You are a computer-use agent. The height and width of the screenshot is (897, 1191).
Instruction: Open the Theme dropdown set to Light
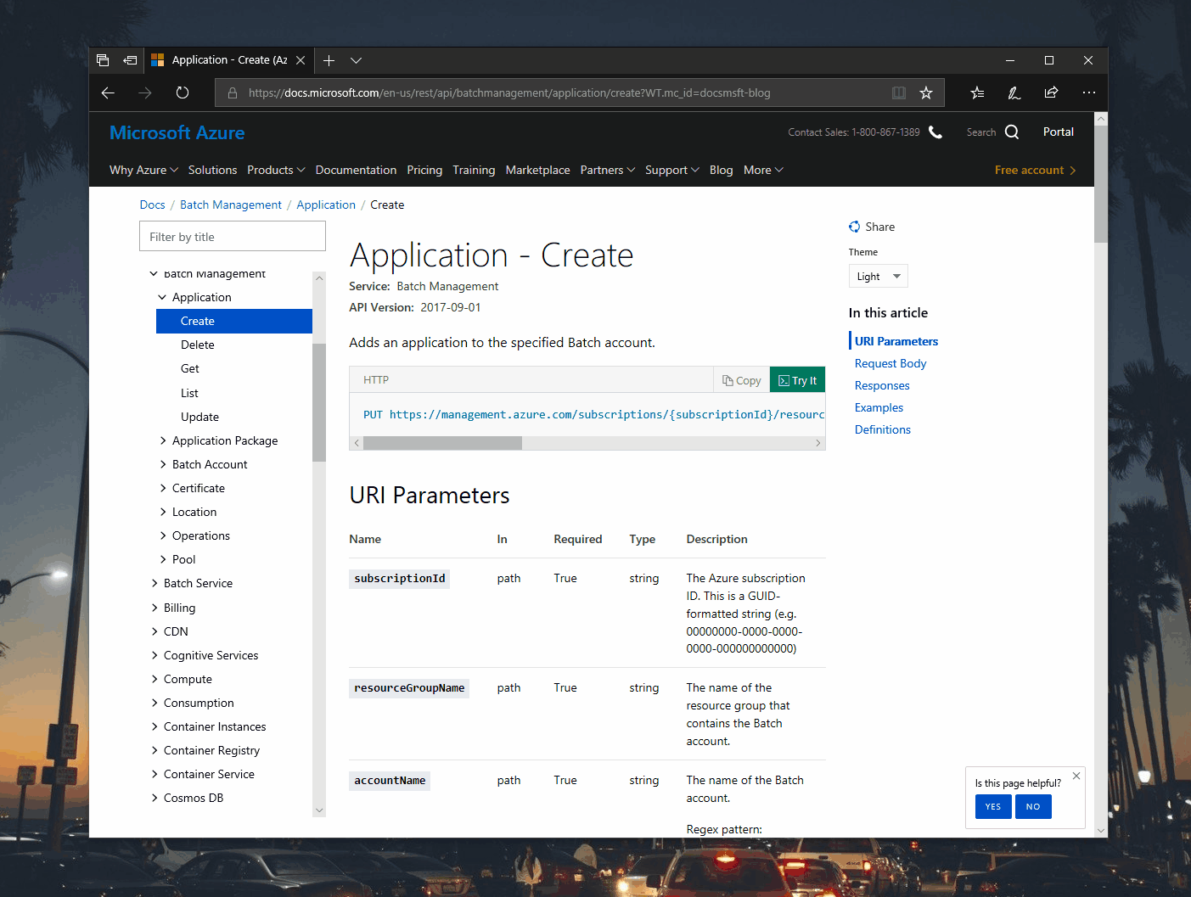click(879, 277)
